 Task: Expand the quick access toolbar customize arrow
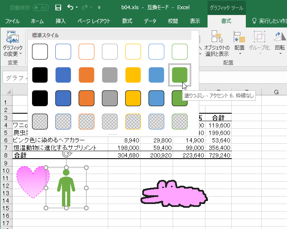(99, 7)
